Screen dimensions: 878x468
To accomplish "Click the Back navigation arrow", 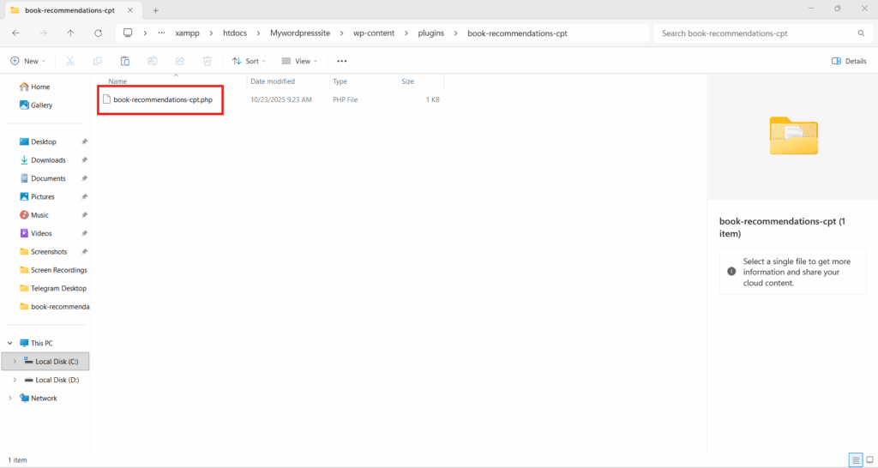I will [x=15, y=33].
